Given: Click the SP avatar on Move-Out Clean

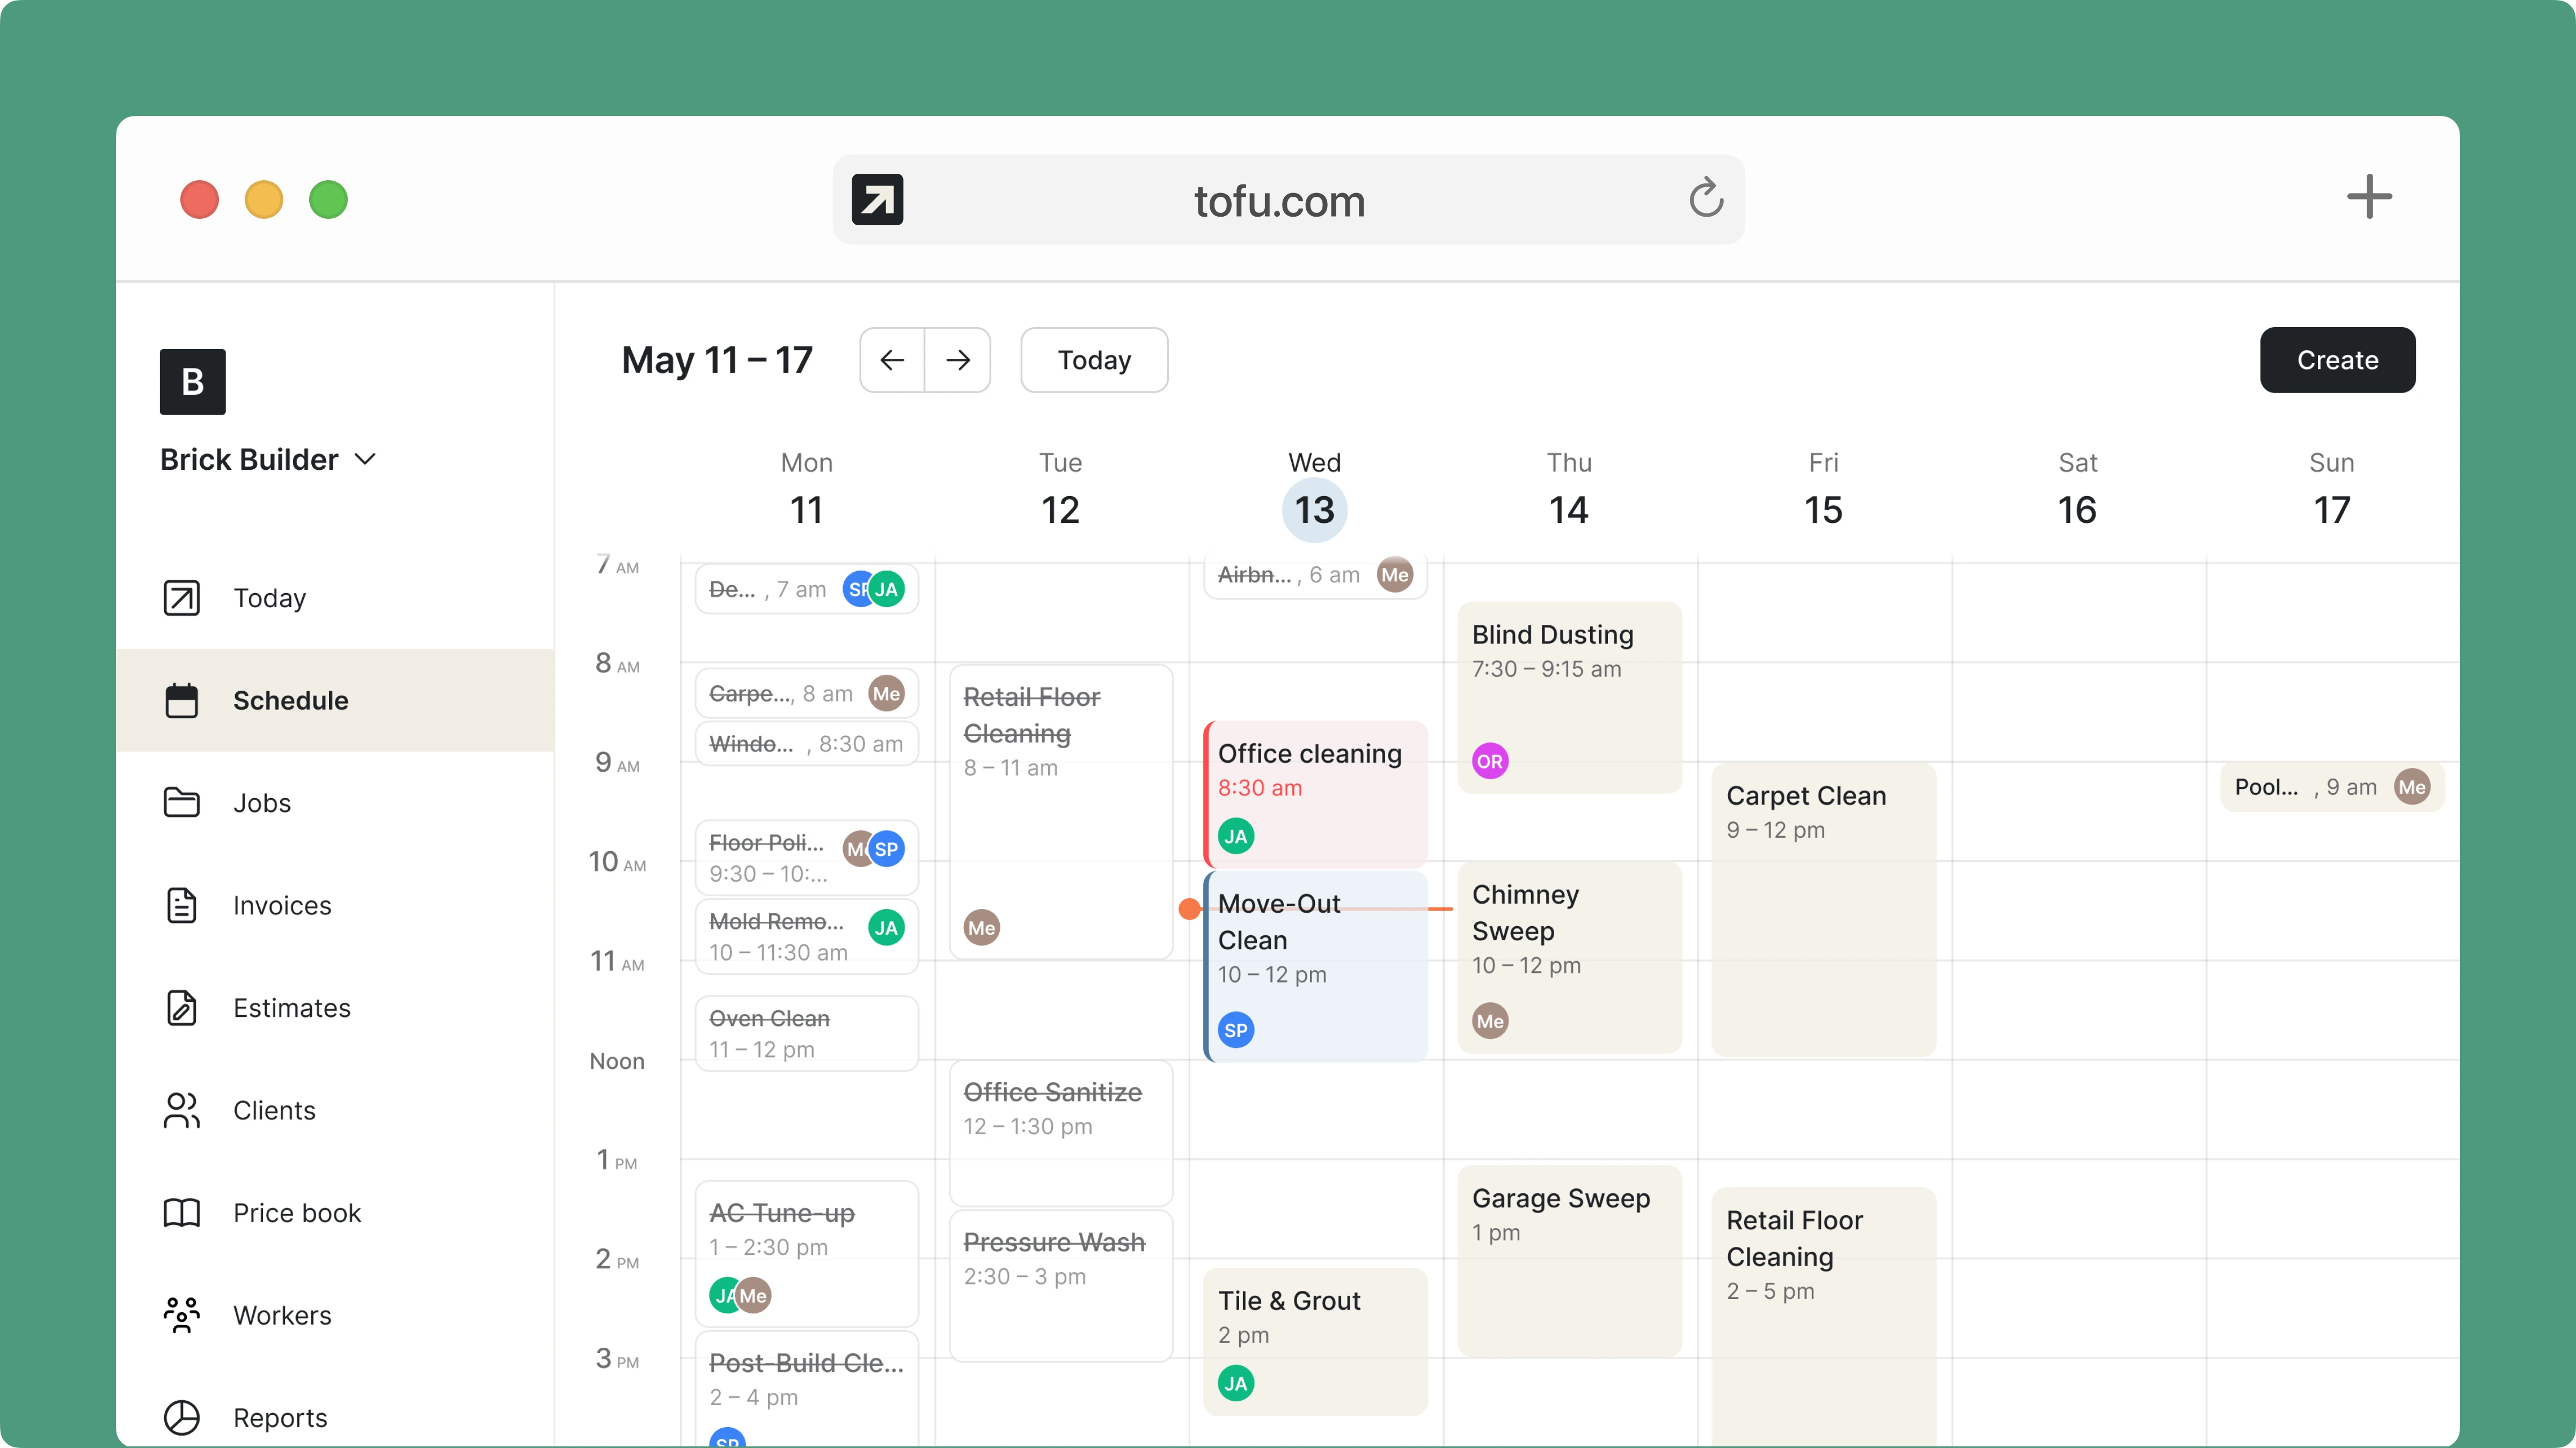Looking at the screenshot, I should [x=1236, y=1030].
